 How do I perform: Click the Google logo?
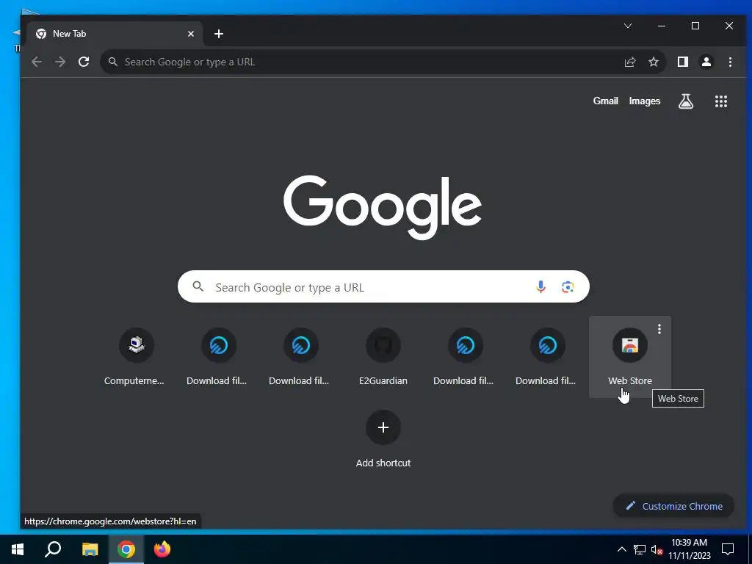tap(382, 207)
